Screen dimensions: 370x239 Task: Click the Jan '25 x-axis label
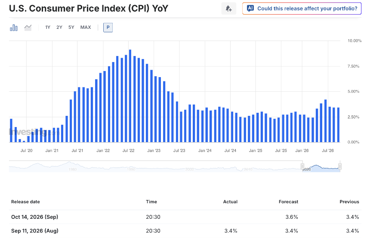256,151
